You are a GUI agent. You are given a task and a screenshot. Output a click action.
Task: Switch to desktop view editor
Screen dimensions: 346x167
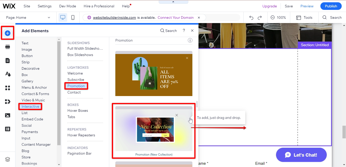(x=63, y=17)
